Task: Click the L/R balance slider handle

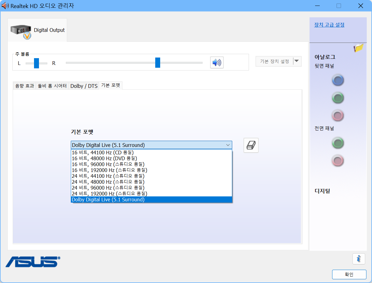Action: click(36, 63)
